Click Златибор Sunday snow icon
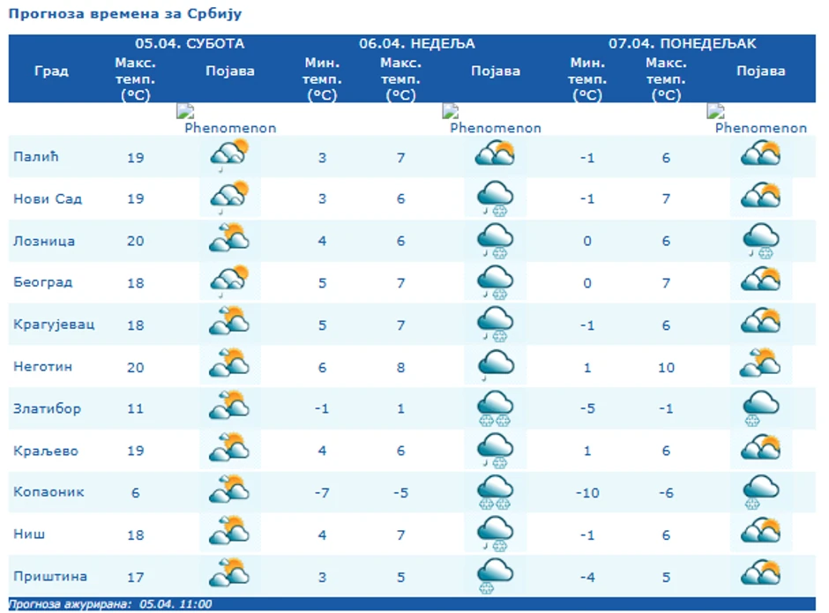Viewport: 829px width, 613px height. tap(496, 407)
